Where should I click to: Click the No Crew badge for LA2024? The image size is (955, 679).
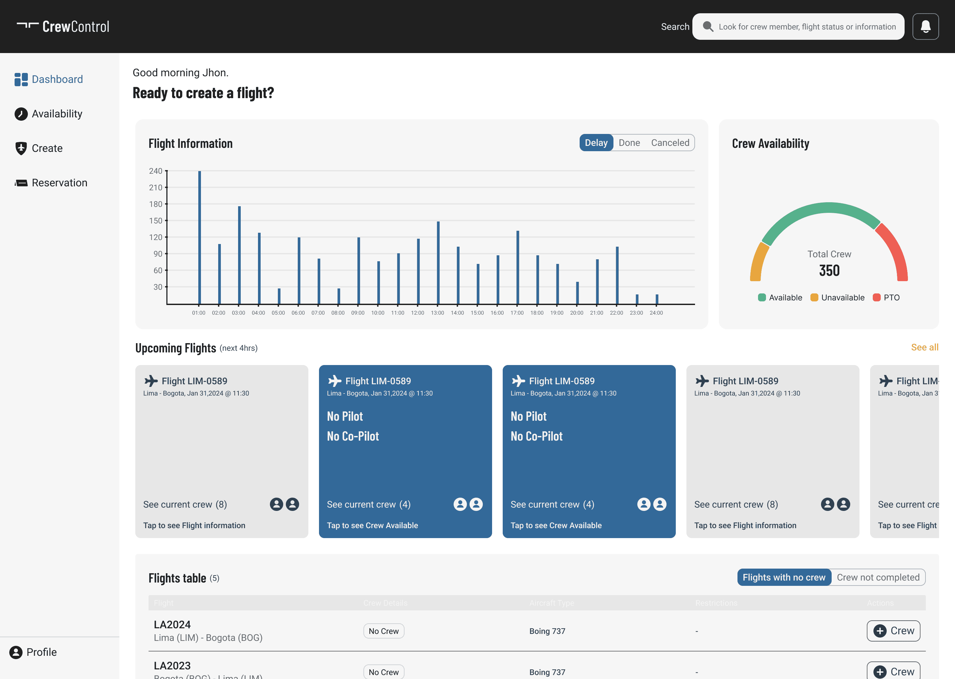point(383,631)
